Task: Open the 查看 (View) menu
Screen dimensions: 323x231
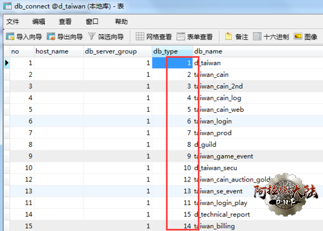Action: (65, 21)
